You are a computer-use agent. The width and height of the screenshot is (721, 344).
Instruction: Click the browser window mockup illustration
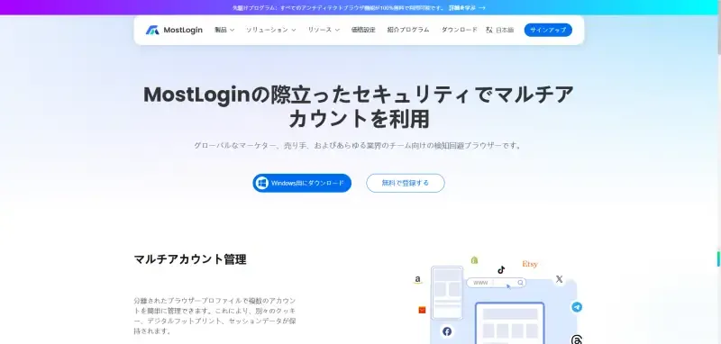[x=509, y=323]
